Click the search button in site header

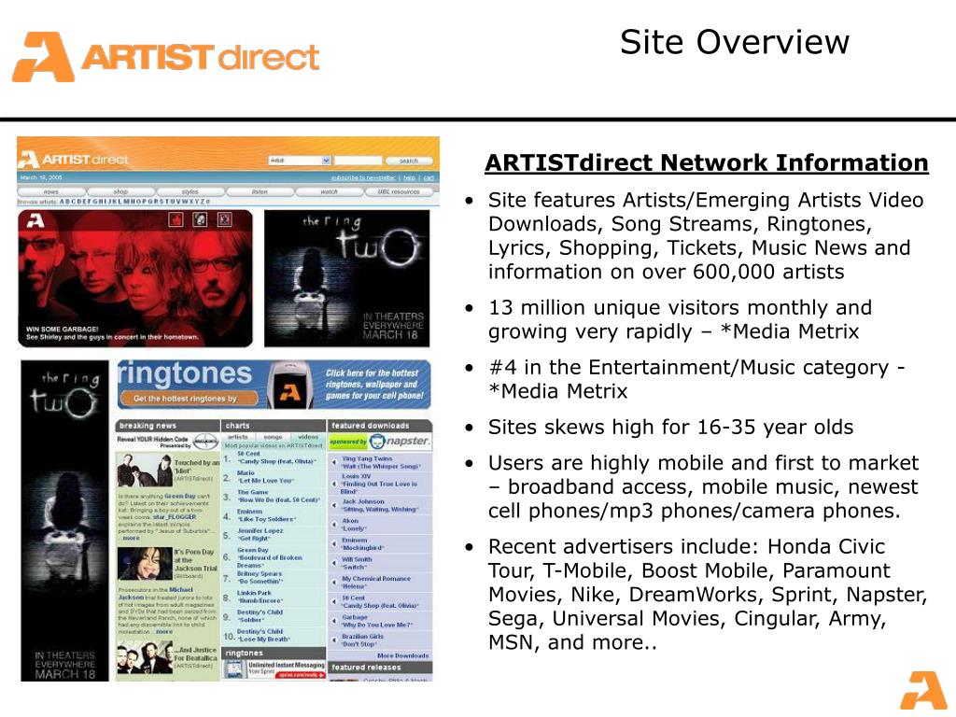(x=409, y=161)
